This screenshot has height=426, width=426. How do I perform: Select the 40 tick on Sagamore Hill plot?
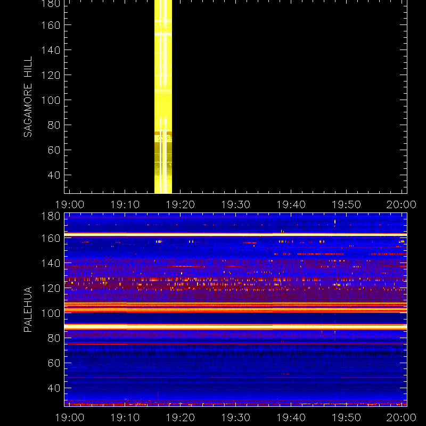tap(54, 175)
